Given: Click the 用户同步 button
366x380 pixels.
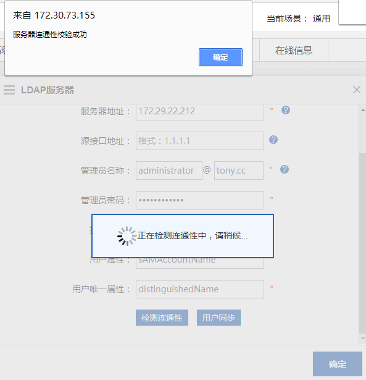Looking at the screenshot, I should 218,318.
